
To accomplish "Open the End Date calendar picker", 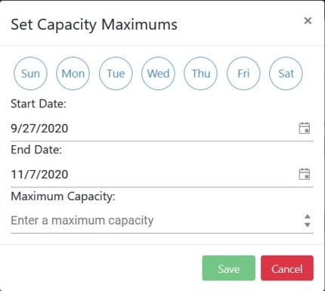I will [x=305, y=174].
